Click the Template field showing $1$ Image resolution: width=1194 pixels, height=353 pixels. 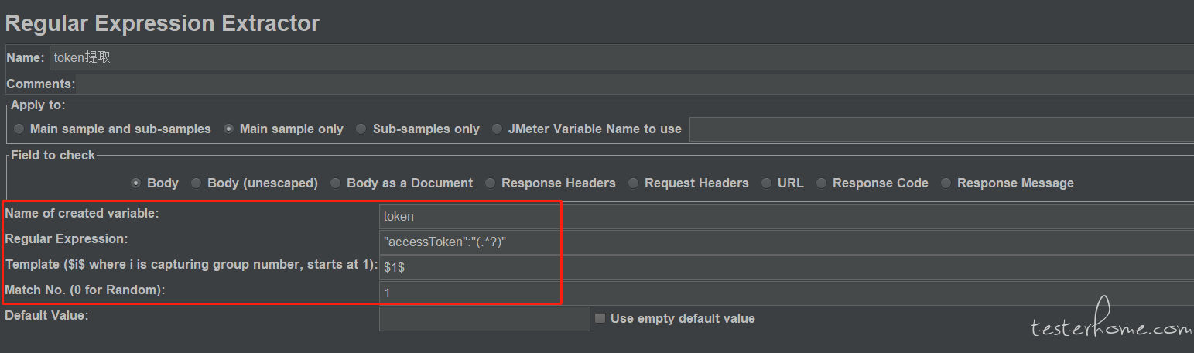pyautogui.click(x=786, y=268)
